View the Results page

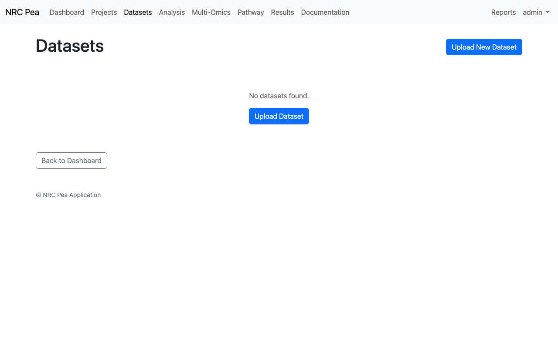pyautogui.click(x=282, y=12)
